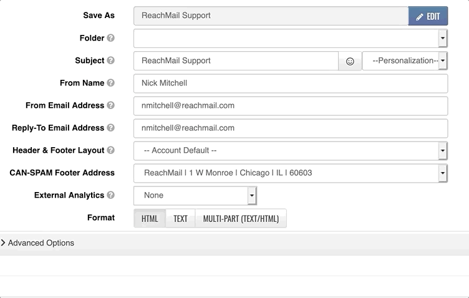Viewport: 469px width, 298px height.
Task: Click the help icon beside From Name
Action: 110,83
